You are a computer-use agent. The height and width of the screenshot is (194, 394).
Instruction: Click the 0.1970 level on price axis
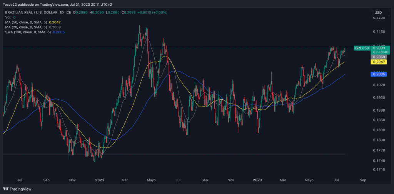pyautogui.click(x=380, y=85)
